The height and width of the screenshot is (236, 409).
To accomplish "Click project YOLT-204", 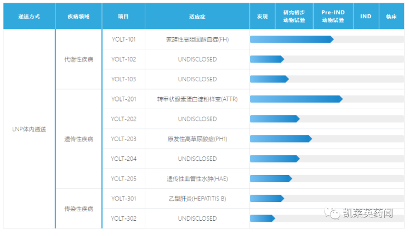I will 124,159.
